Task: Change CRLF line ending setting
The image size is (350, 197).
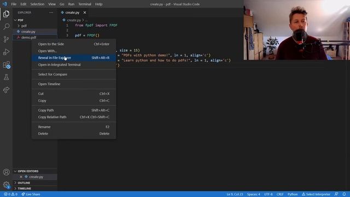Action: 279,194
